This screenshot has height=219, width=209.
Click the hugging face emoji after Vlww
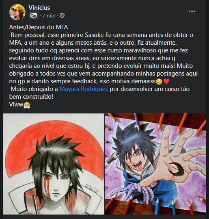(27, 105)
